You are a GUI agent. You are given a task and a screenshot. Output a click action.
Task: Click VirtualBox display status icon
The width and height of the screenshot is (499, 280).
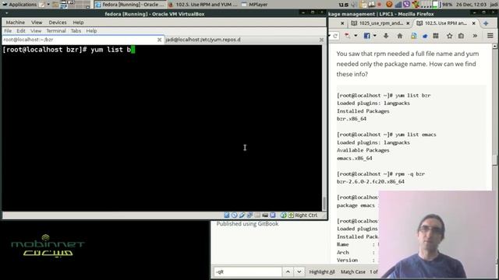tap(265, 215)
